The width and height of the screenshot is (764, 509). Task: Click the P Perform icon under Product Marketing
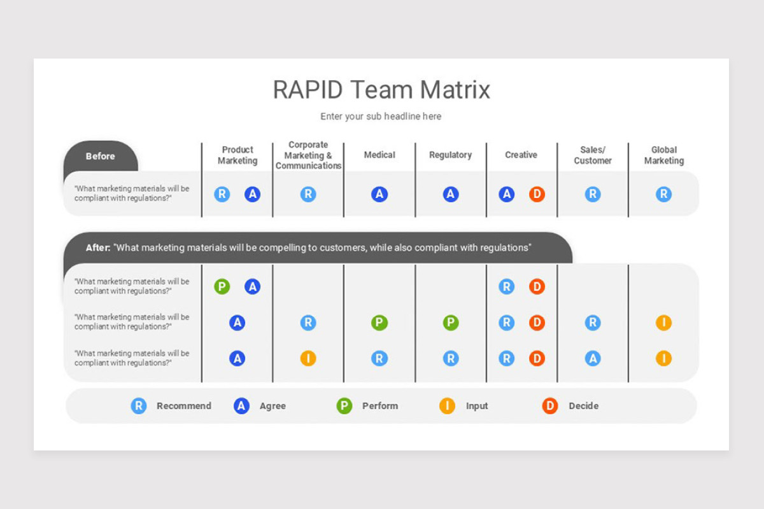[x=222, y=286]
